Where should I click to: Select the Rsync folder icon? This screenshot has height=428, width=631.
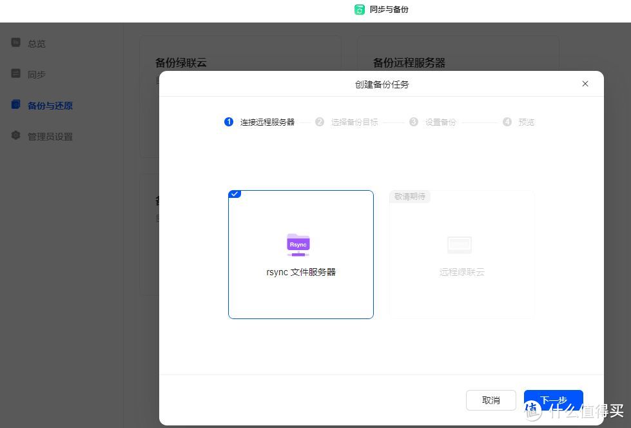(x=297, y=244)
